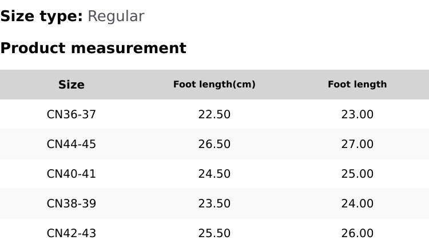The width and height of the screenshot is (429, 248).
Task: Click the 23.00 foot length value
Action: click(357, 114)
